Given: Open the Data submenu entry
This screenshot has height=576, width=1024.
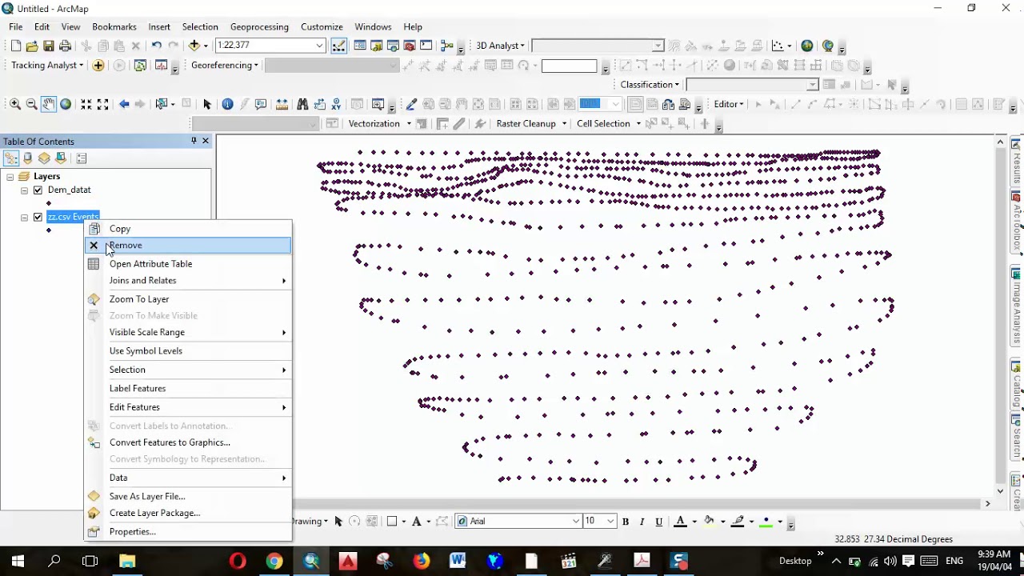Looking at the screenshot, I should (x=188, y=478).
